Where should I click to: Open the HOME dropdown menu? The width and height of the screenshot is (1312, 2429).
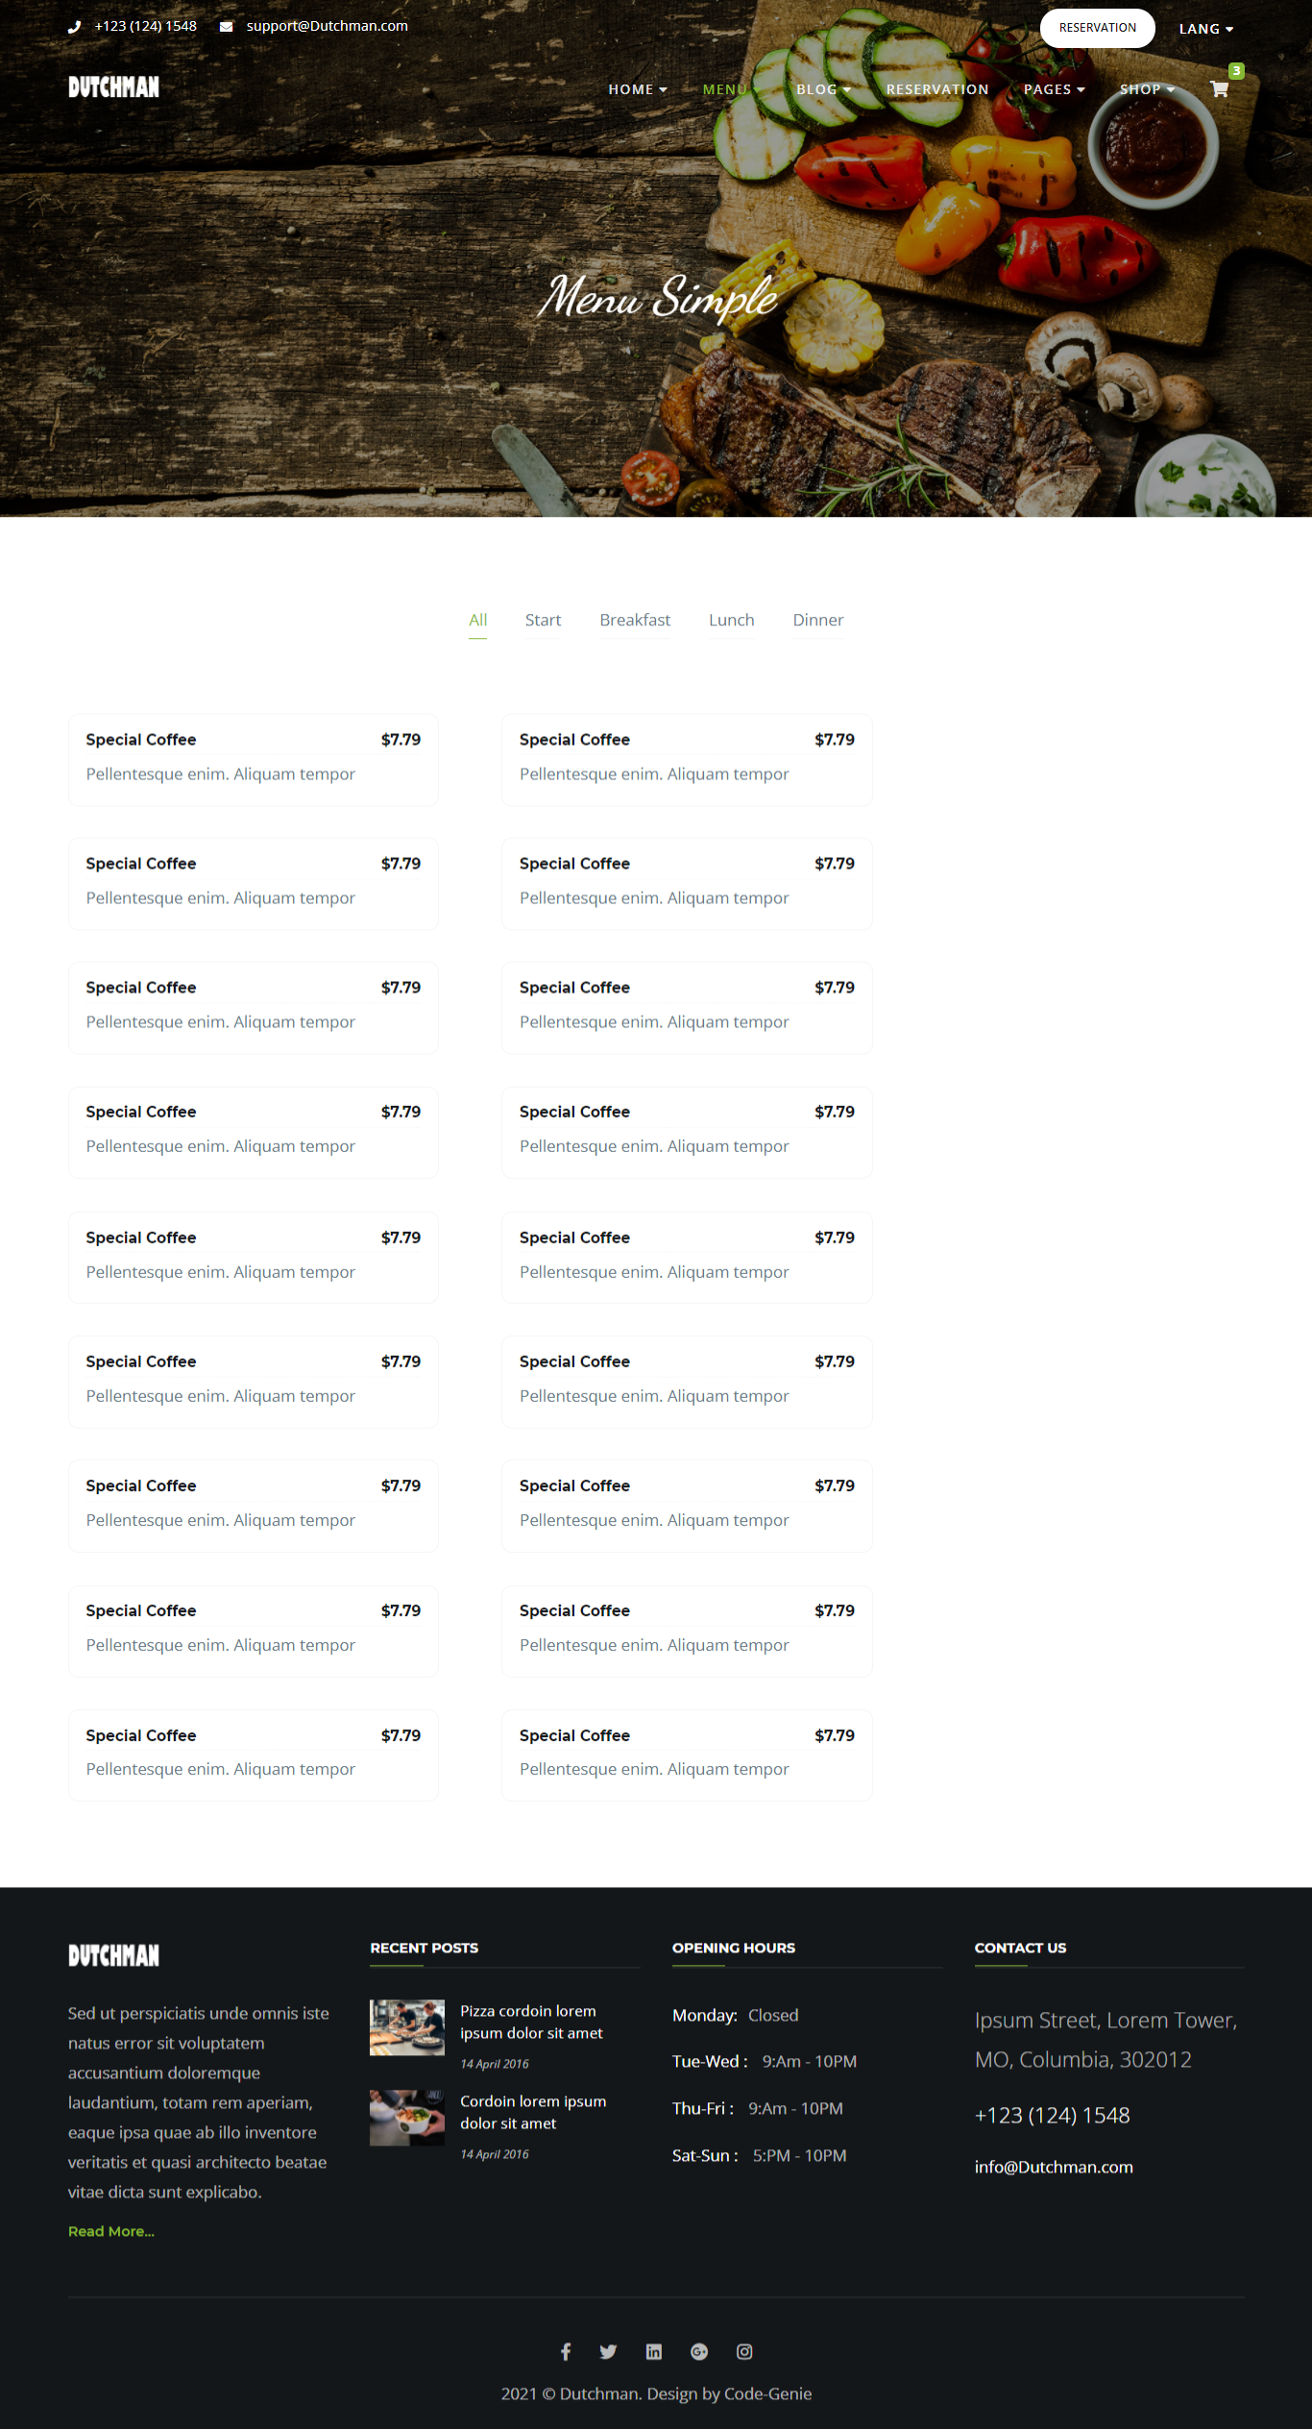pyautogui.click(x=637, y=89)
